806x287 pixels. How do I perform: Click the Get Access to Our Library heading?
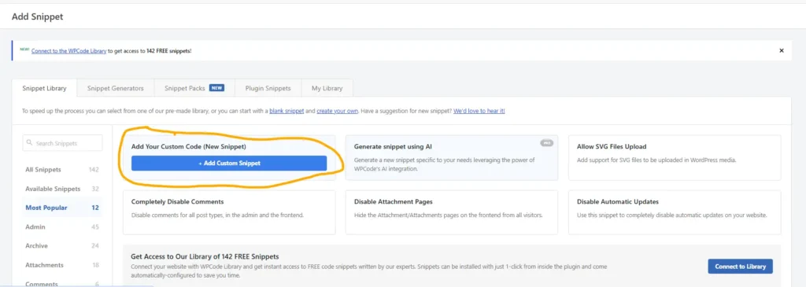pyautogui.click(x=205, y=256)
